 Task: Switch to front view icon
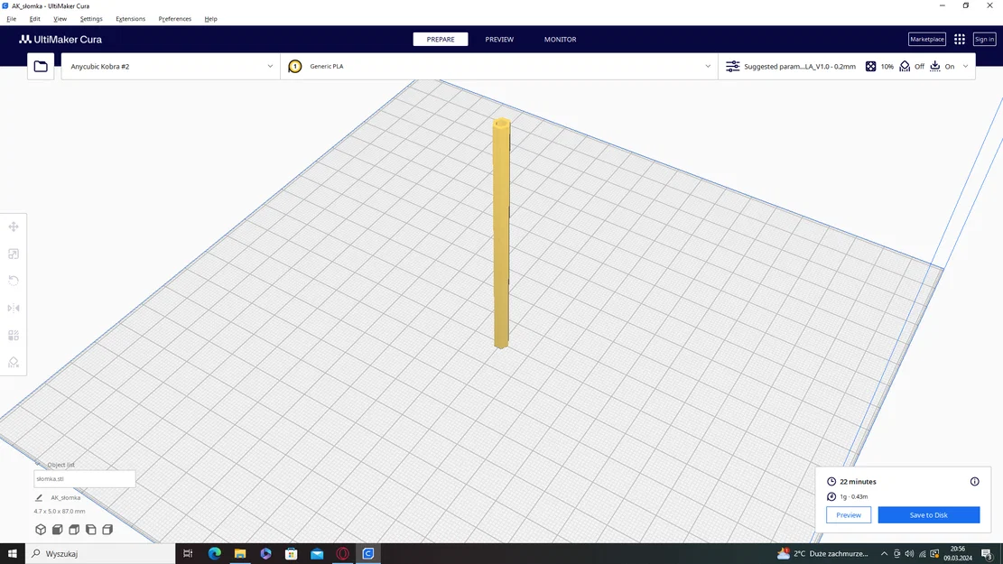(58, 530)
